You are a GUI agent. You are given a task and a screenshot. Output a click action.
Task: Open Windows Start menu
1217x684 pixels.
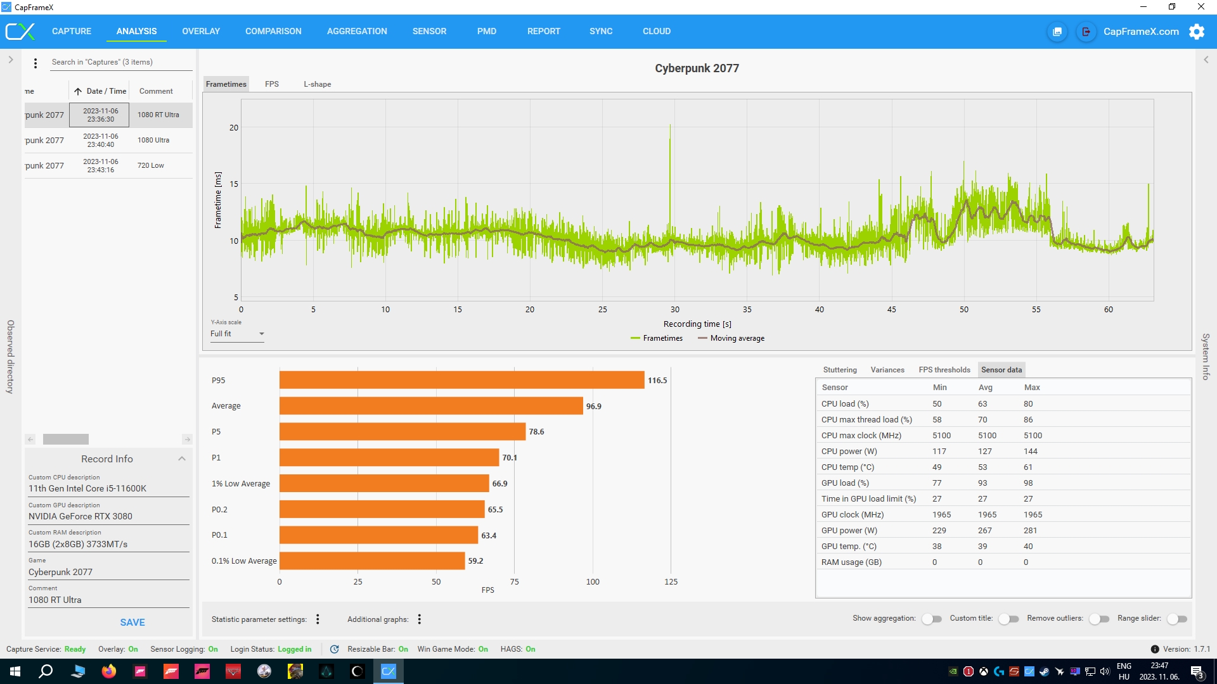coord(15,671)
